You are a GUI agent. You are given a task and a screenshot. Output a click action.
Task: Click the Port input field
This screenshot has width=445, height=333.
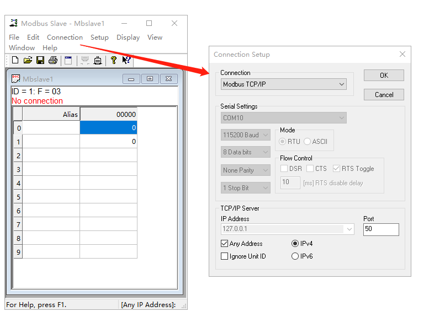point(380,229)
